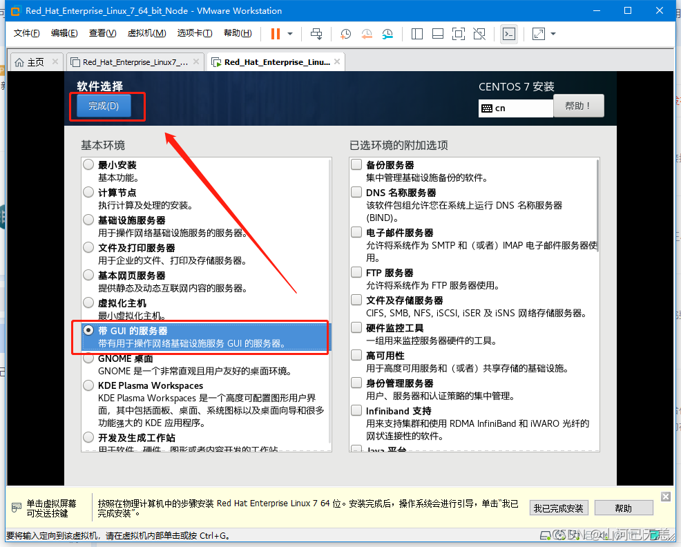The image size is (681, 547).
Task: Click the cn keyboard layout field
Action: (x=515, y=108)
